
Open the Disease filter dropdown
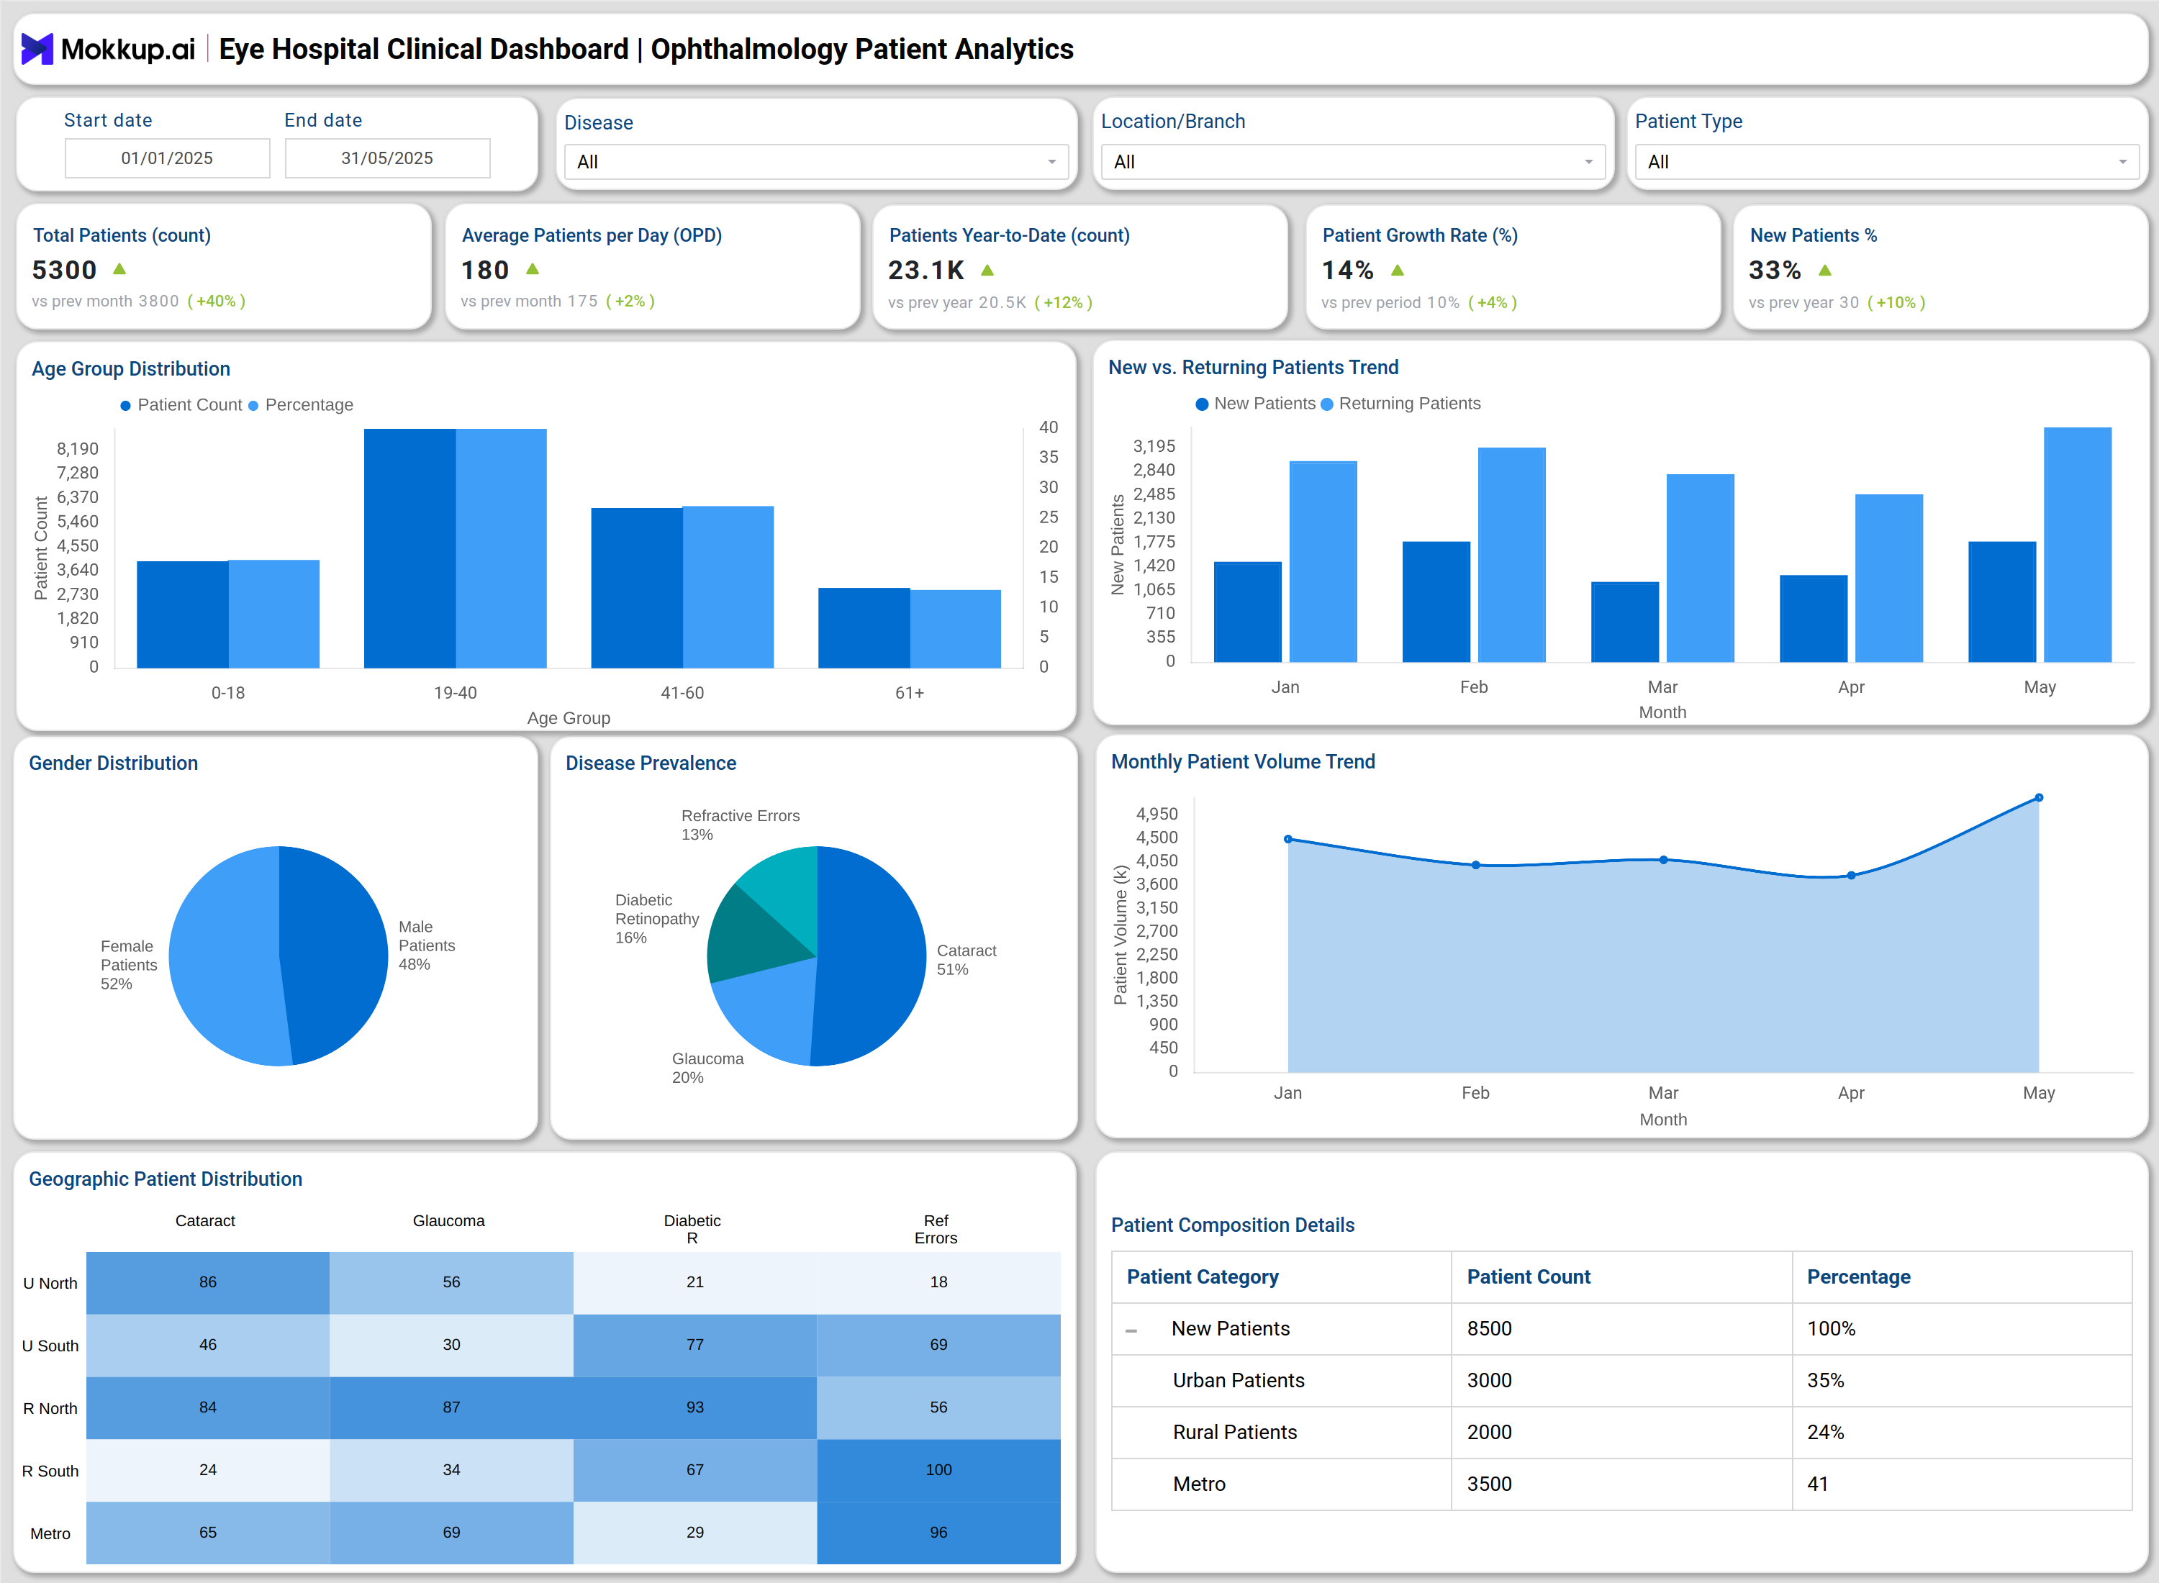coord(815,162)
